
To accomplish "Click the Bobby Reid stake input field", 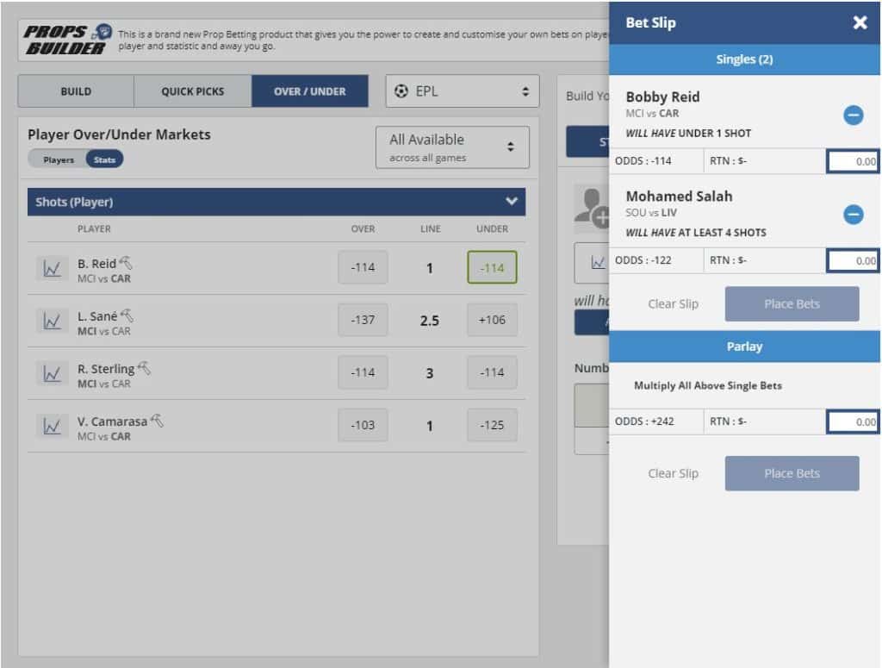I will [x=852, y=161].
